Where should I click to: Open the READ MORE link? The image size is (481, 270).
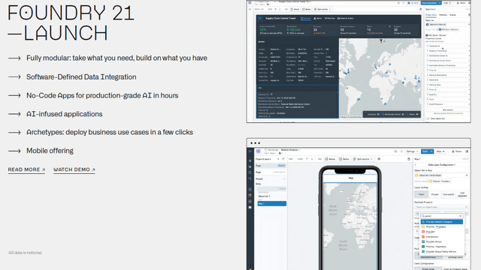click(x=26, y=169)
